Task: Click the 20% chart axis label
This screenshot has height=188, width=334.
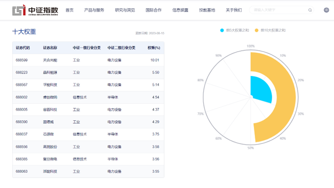Action: 301,80
